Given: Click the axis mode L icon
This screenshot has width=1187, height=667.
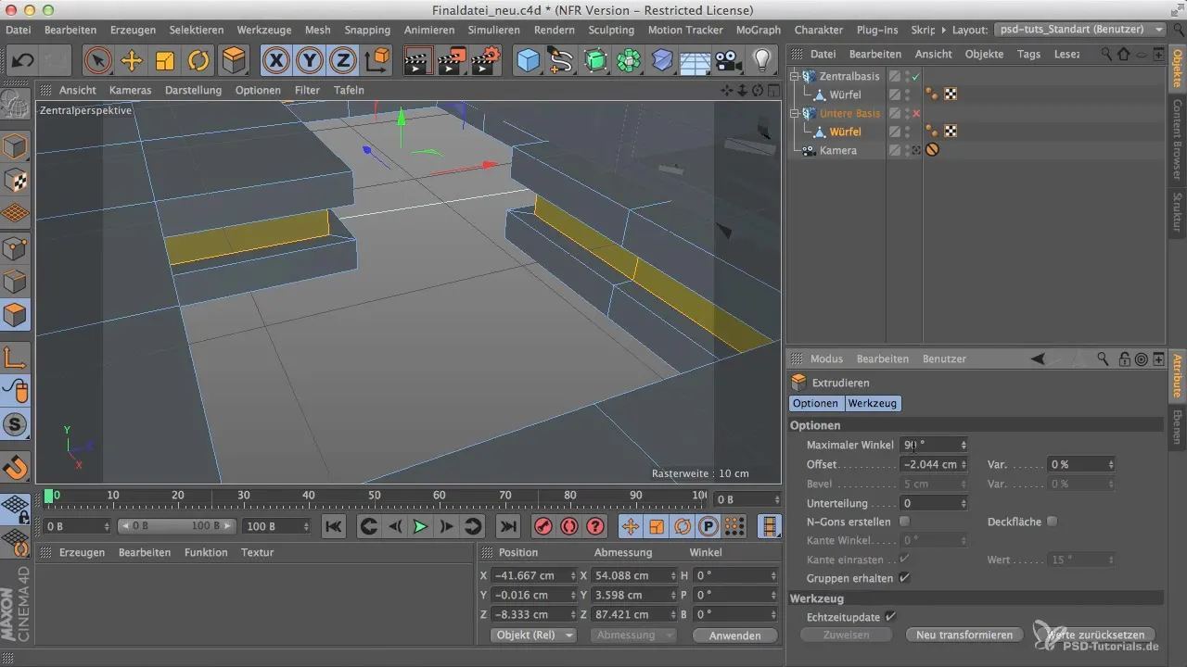Looking at the screenshot, I should click(x=16, y=357).
